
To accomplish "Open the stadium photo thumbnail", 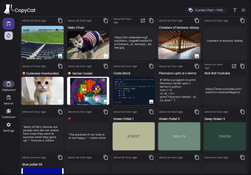I will (x=43, y=43).
